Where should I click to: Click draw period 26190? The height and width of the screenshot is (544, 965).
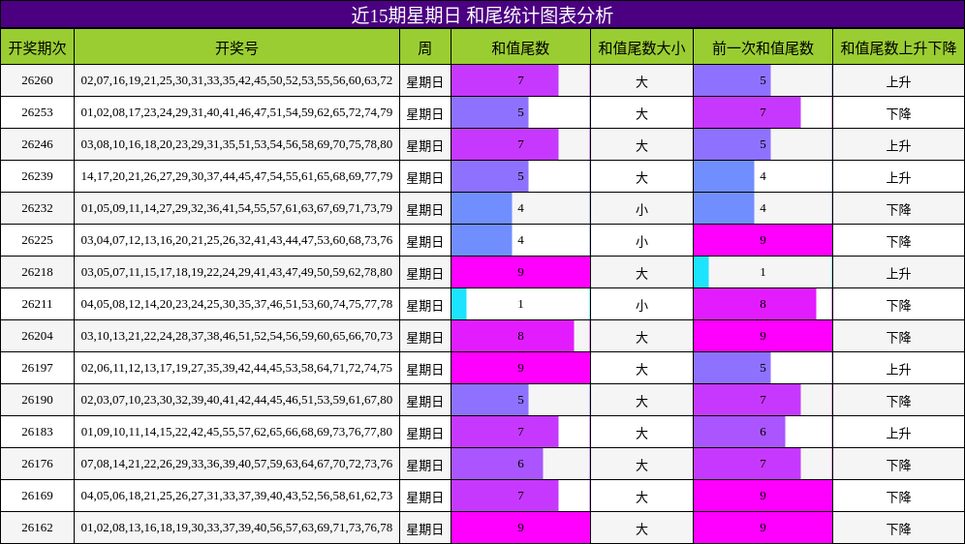[37, 400]
